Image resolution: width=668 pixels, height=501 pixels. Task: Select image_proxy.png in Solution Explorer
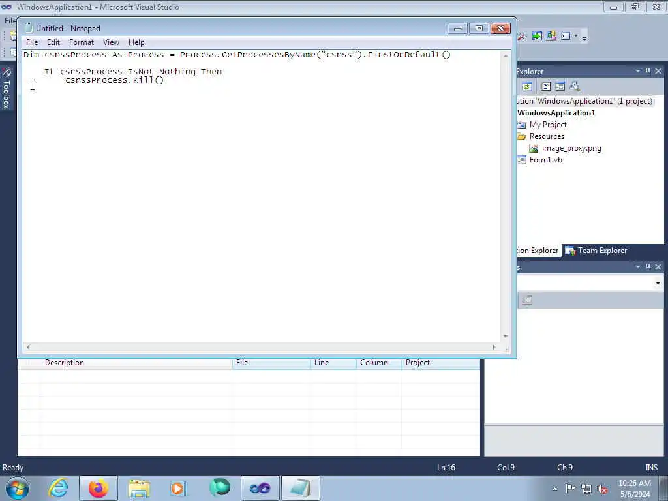571,148
